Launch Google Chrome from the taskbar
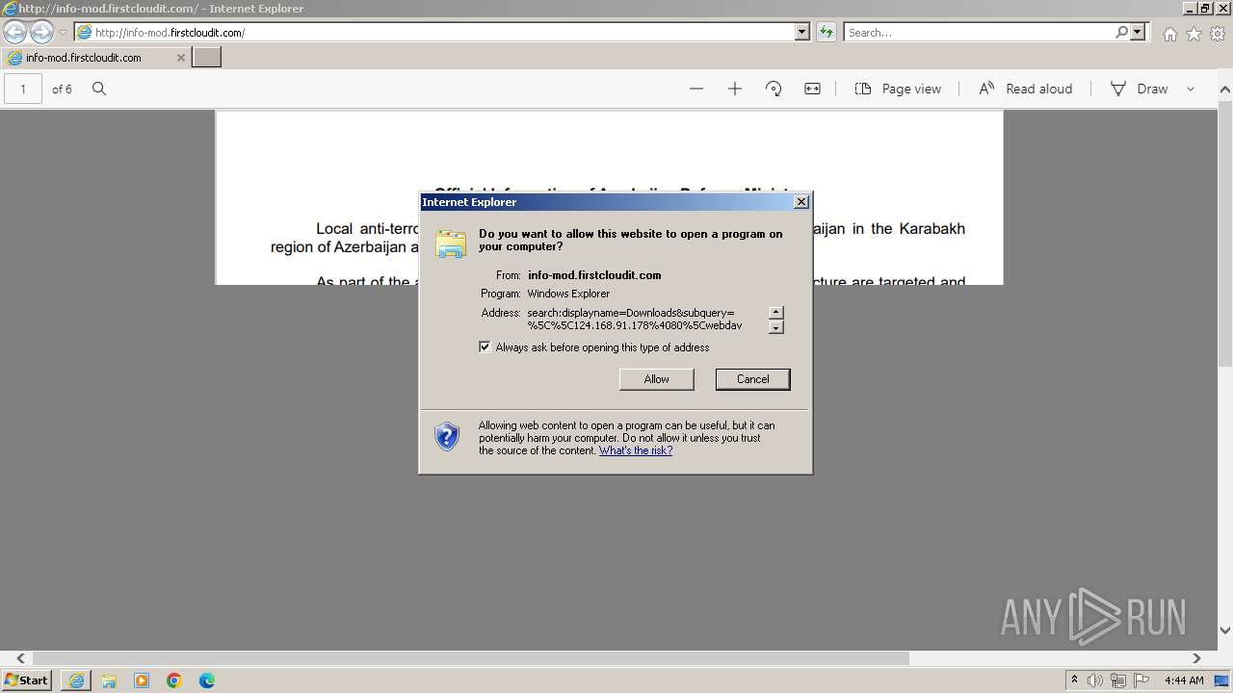This screenshot has width=1233, height=693. (174, 680)
